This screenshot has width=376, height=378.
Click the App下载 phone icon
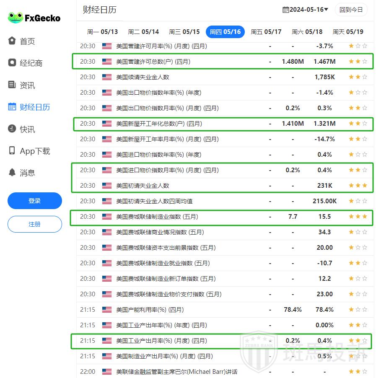pyautogui.click(x=12, y=151)
